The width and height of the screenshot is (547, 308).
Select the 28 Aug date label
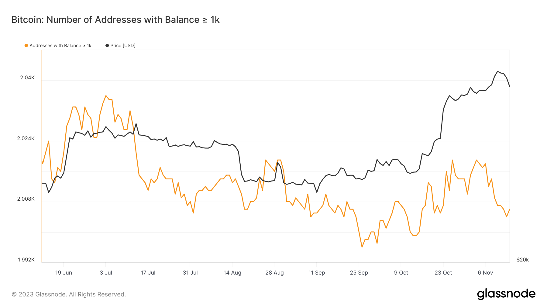274,273
